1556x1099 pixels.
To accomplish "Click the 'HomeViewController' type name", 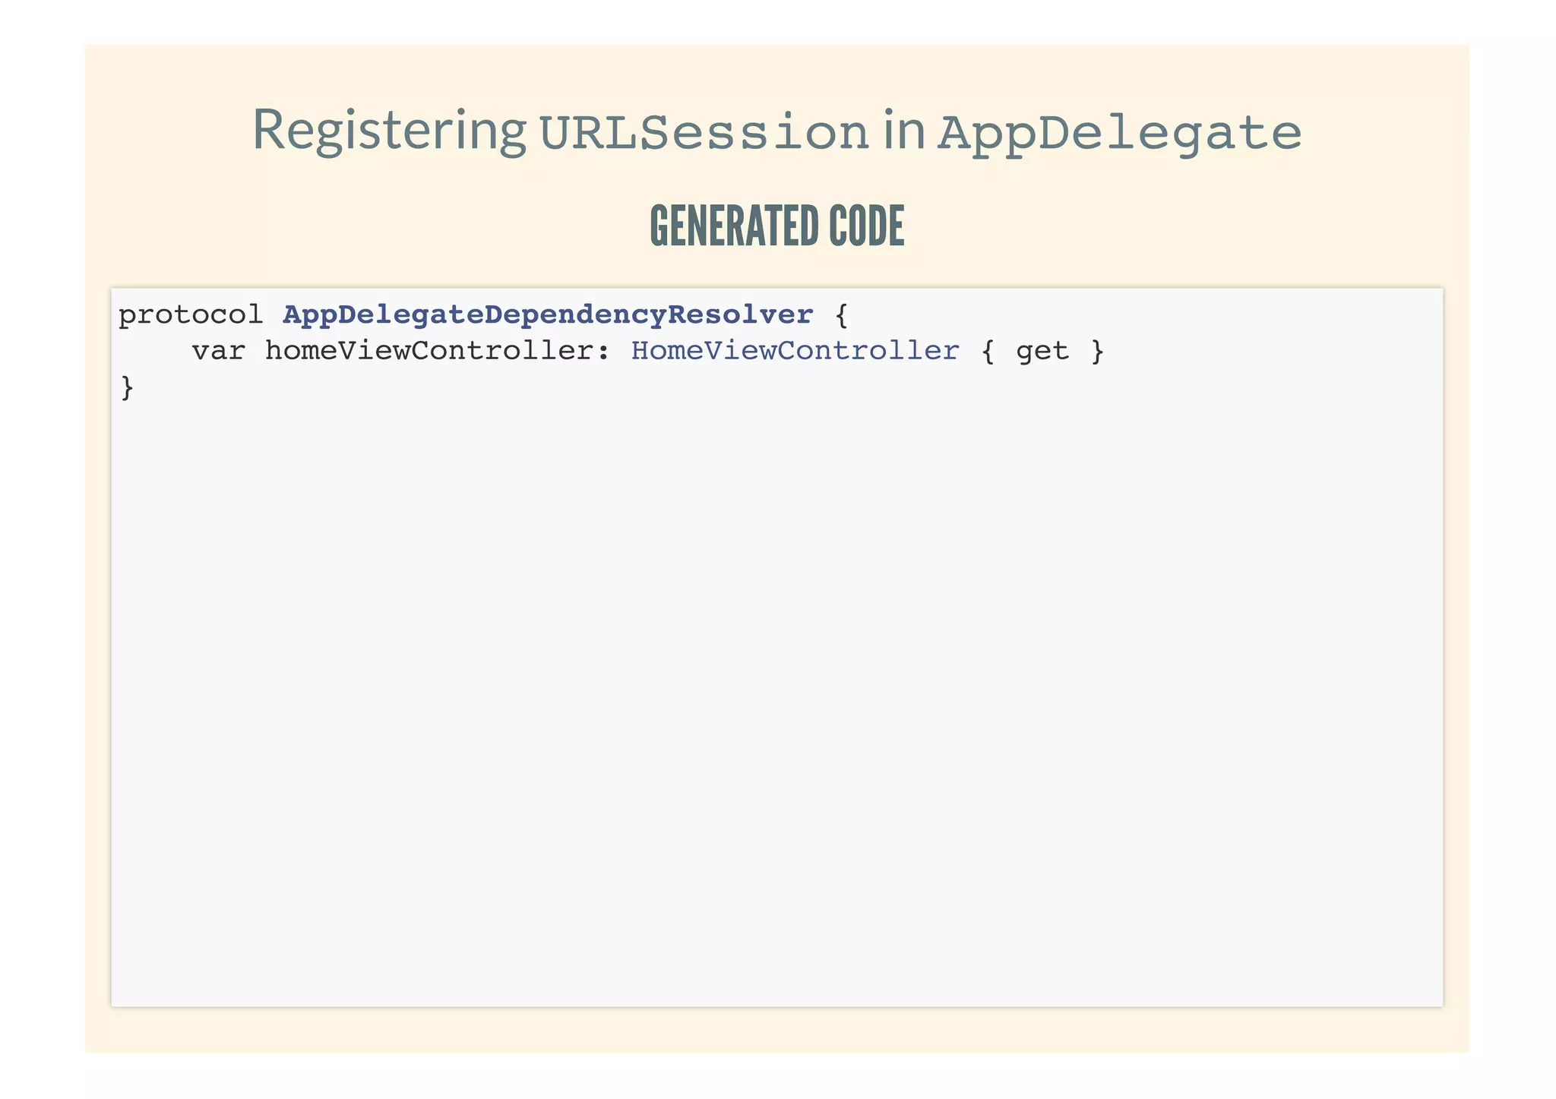I will 795,351.
